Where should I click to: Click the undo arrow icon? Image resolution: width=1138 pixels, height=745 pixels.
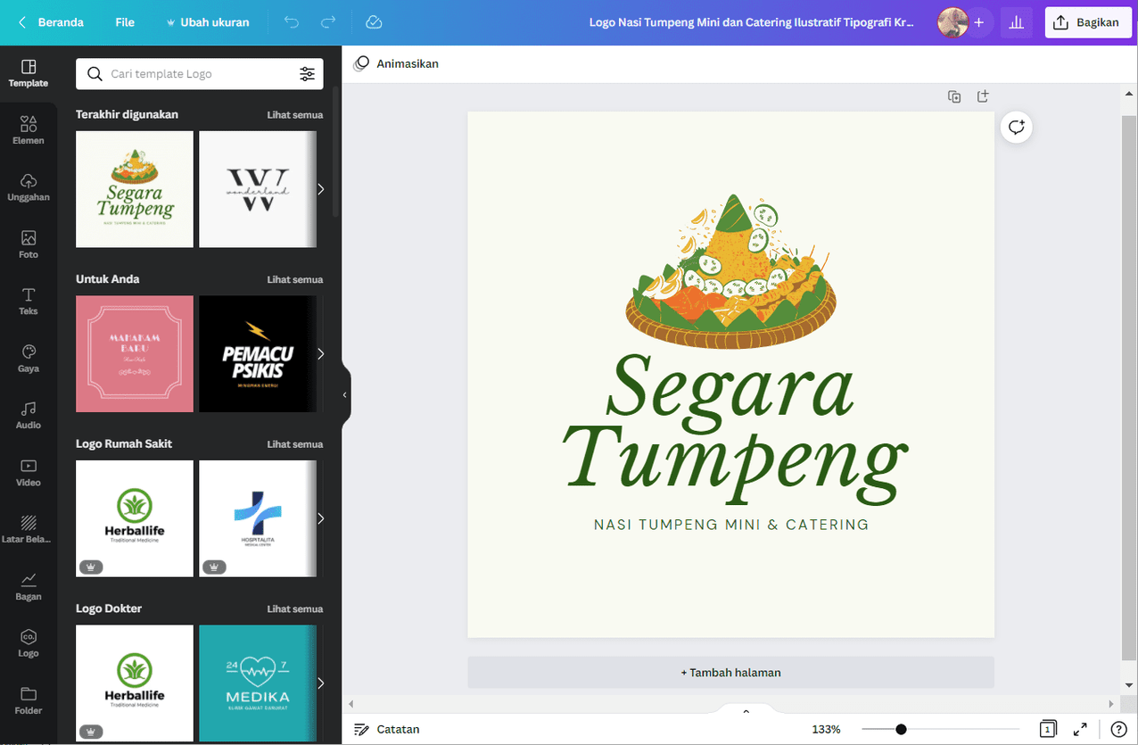click(292, 22)
